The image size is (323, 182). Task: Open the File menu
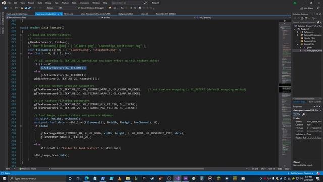(x=9, y=3)
